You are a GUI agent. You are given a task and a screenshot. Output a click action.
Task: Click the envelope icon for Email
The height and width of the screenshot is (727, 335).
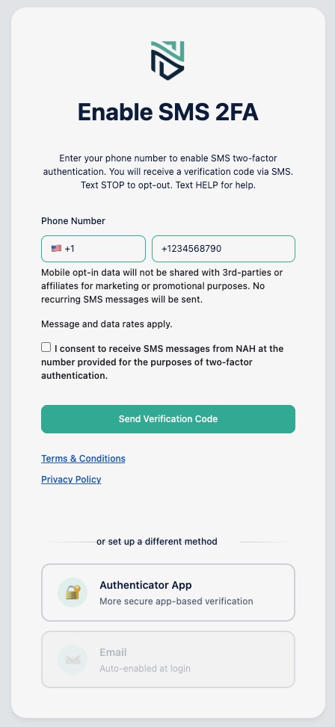click(73, 659)
